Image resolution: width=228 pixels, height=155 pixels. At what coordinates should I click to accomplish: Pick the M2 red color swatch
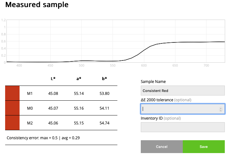[x=13, y=123]
